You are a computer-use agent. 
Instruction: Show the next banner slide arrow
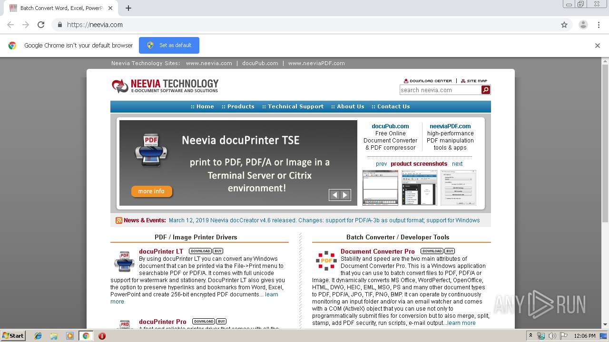(345, 195)
